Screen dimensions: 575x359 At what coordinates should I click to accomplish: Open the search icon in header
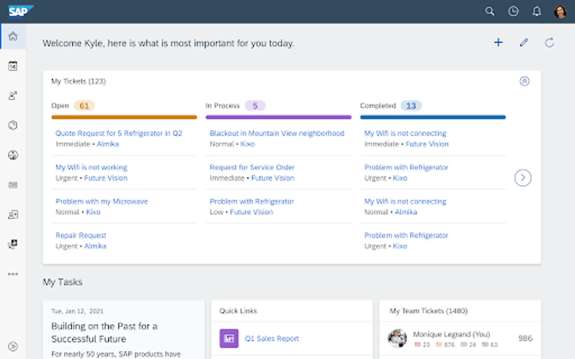(x=490, y=11)
